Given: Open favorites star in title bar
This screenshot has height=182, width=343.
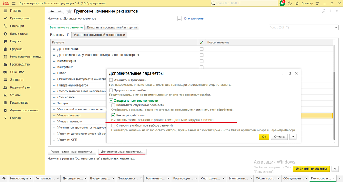Looking at the screenshot, I should click(297, 3).
